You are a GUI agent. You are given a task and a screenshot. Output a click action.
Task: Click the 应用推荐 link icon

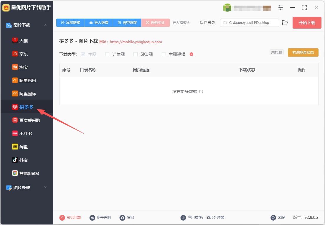point(183,218)
